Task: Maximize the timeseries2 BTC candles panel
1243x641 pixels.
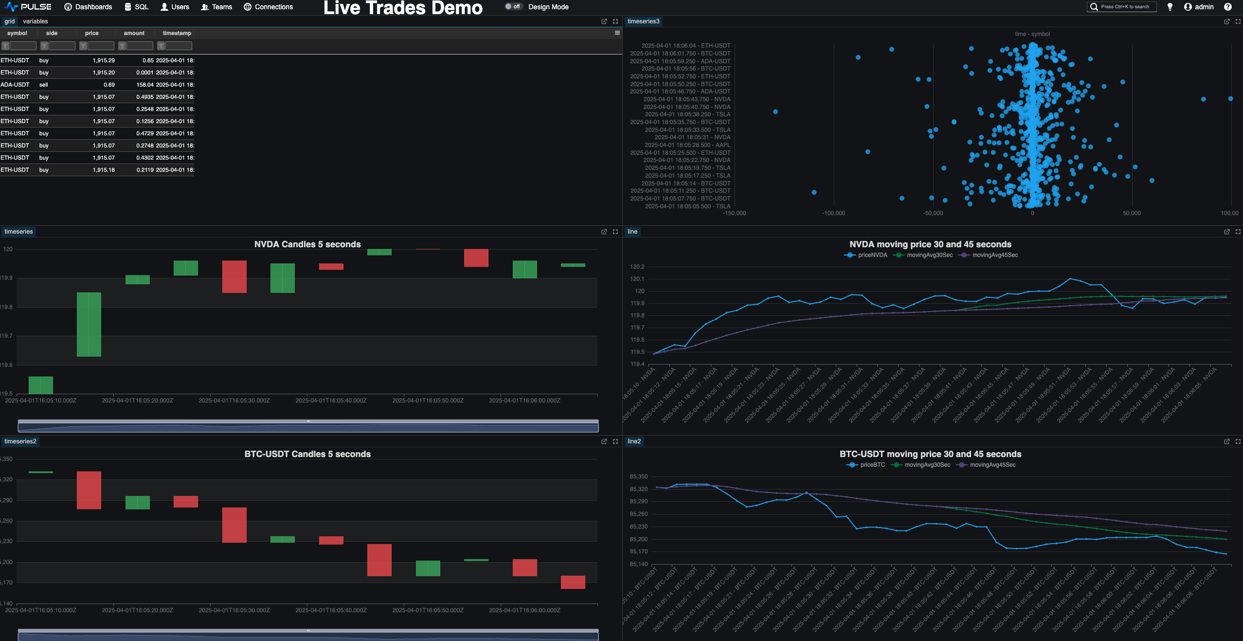Action: [615, 441]
